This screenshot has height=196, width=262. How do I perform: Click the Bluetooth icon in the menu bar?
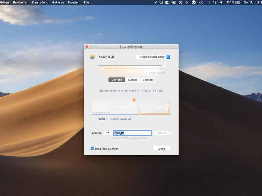(x=209, y=2)
